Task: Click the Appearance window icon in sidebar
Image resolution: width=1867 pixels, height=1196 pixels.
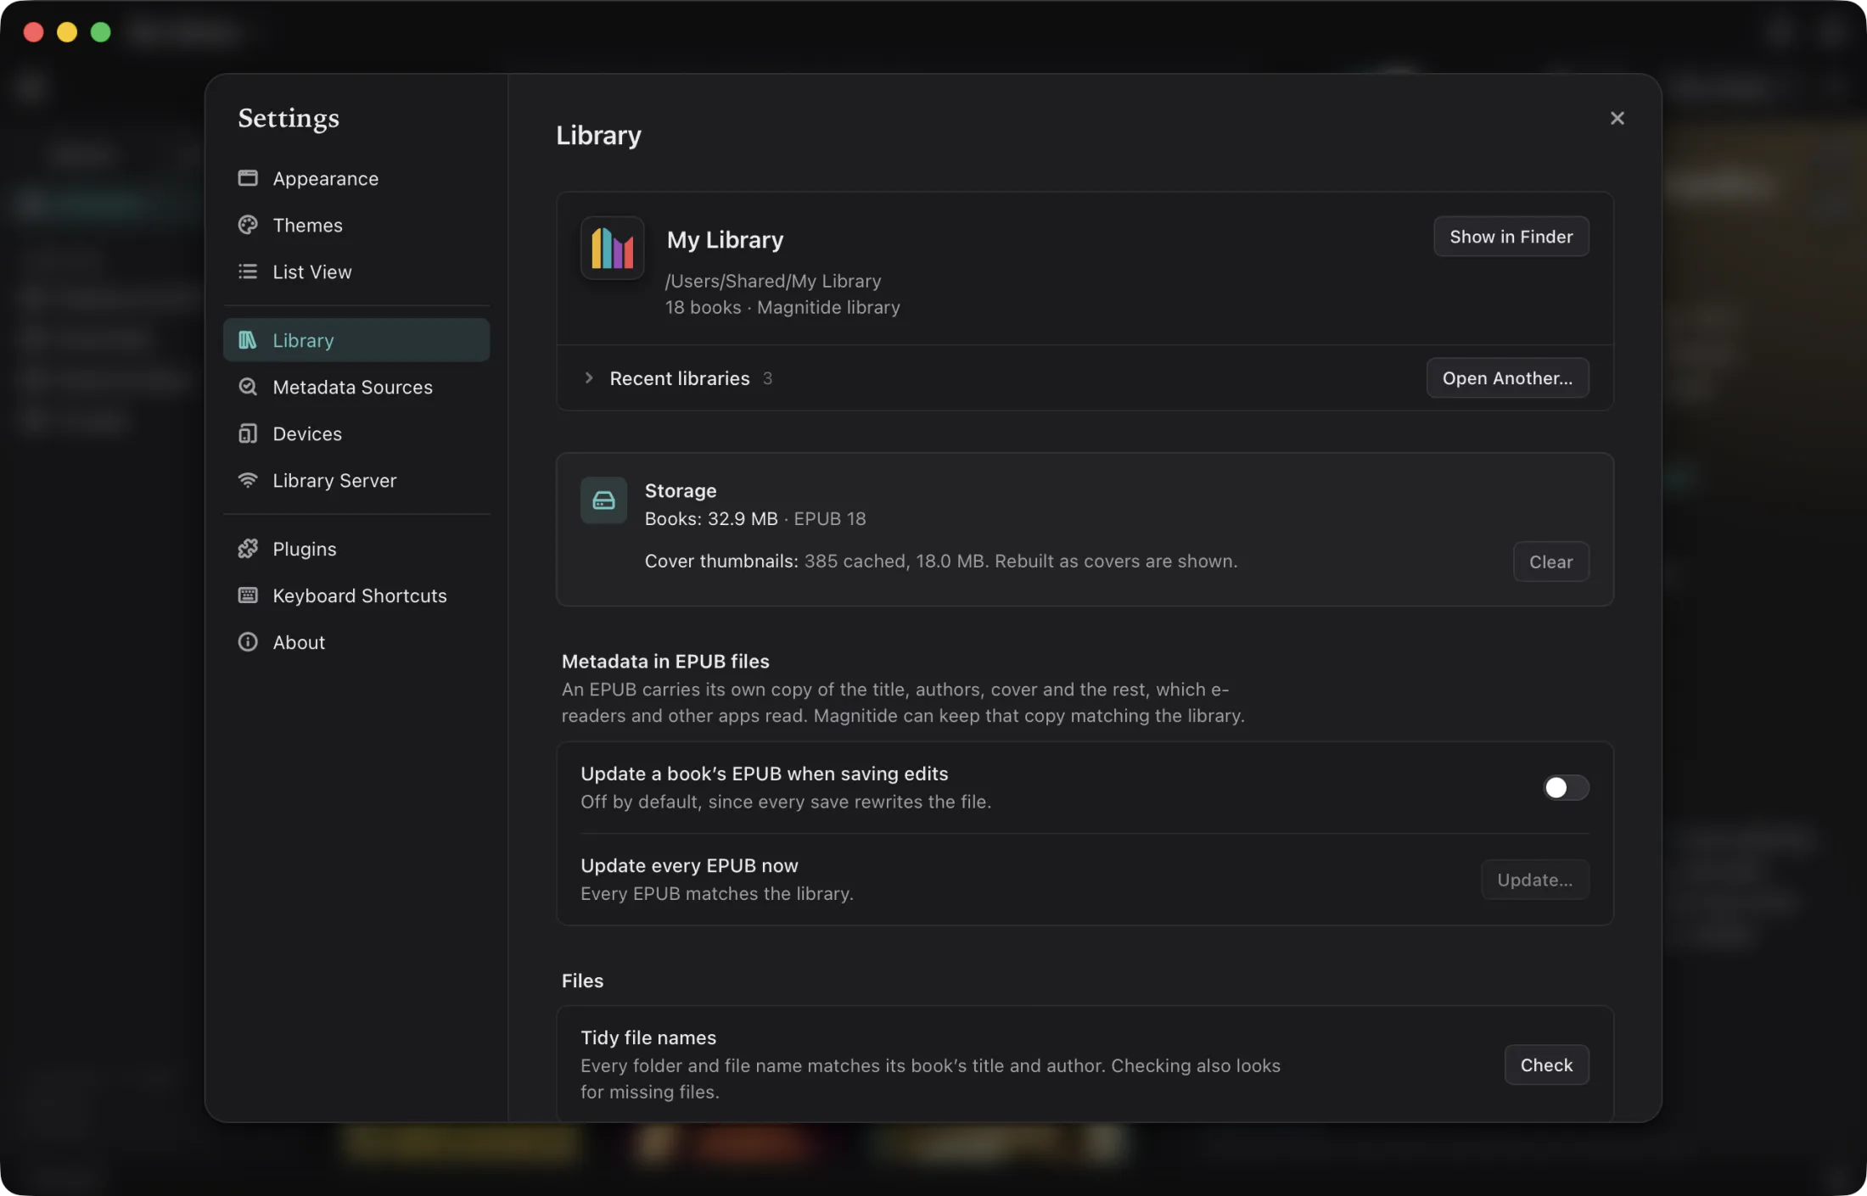Action: [x=248, y=178]
